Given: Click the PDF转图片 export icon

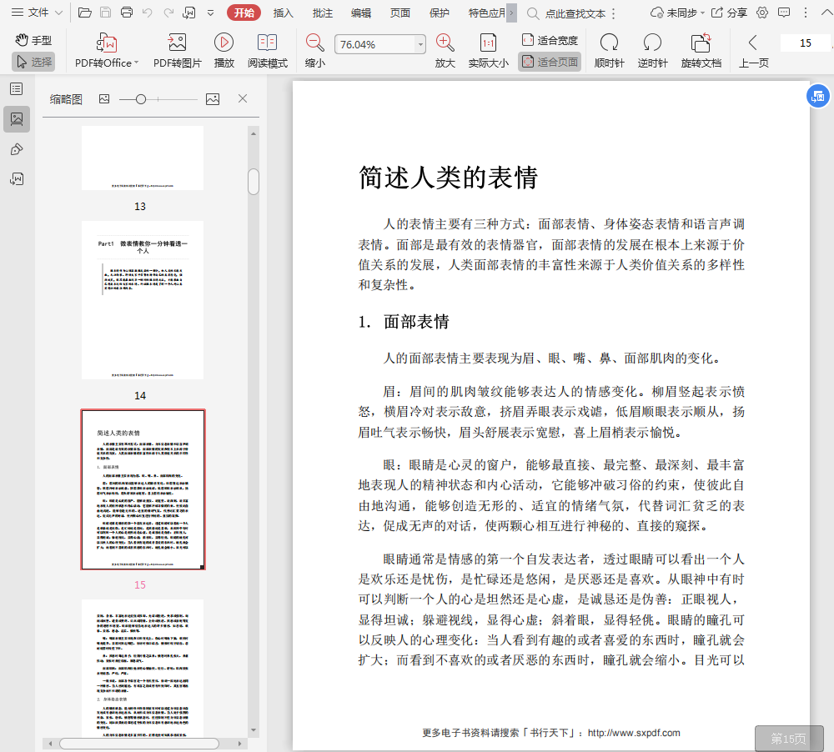Looking at the screenshot, I should click(177, 43).
